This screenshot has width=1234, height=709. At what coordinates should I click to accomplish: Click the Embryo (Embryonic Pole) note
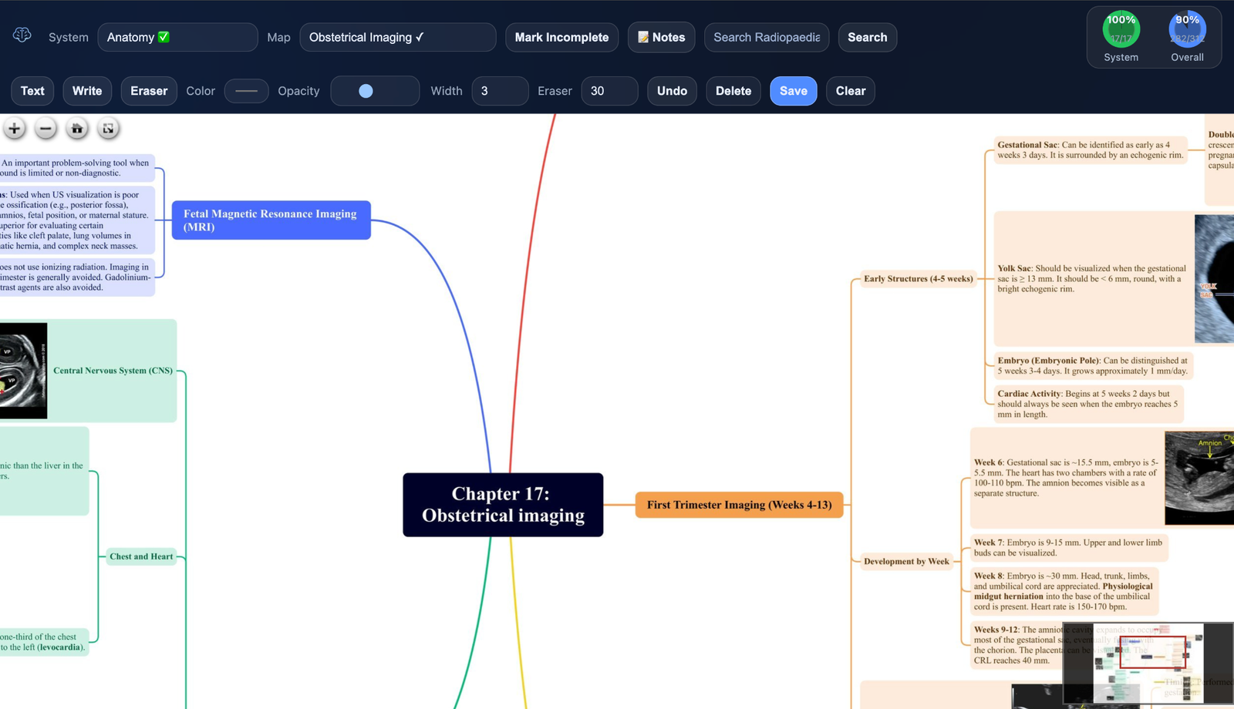pos(1093,366)
